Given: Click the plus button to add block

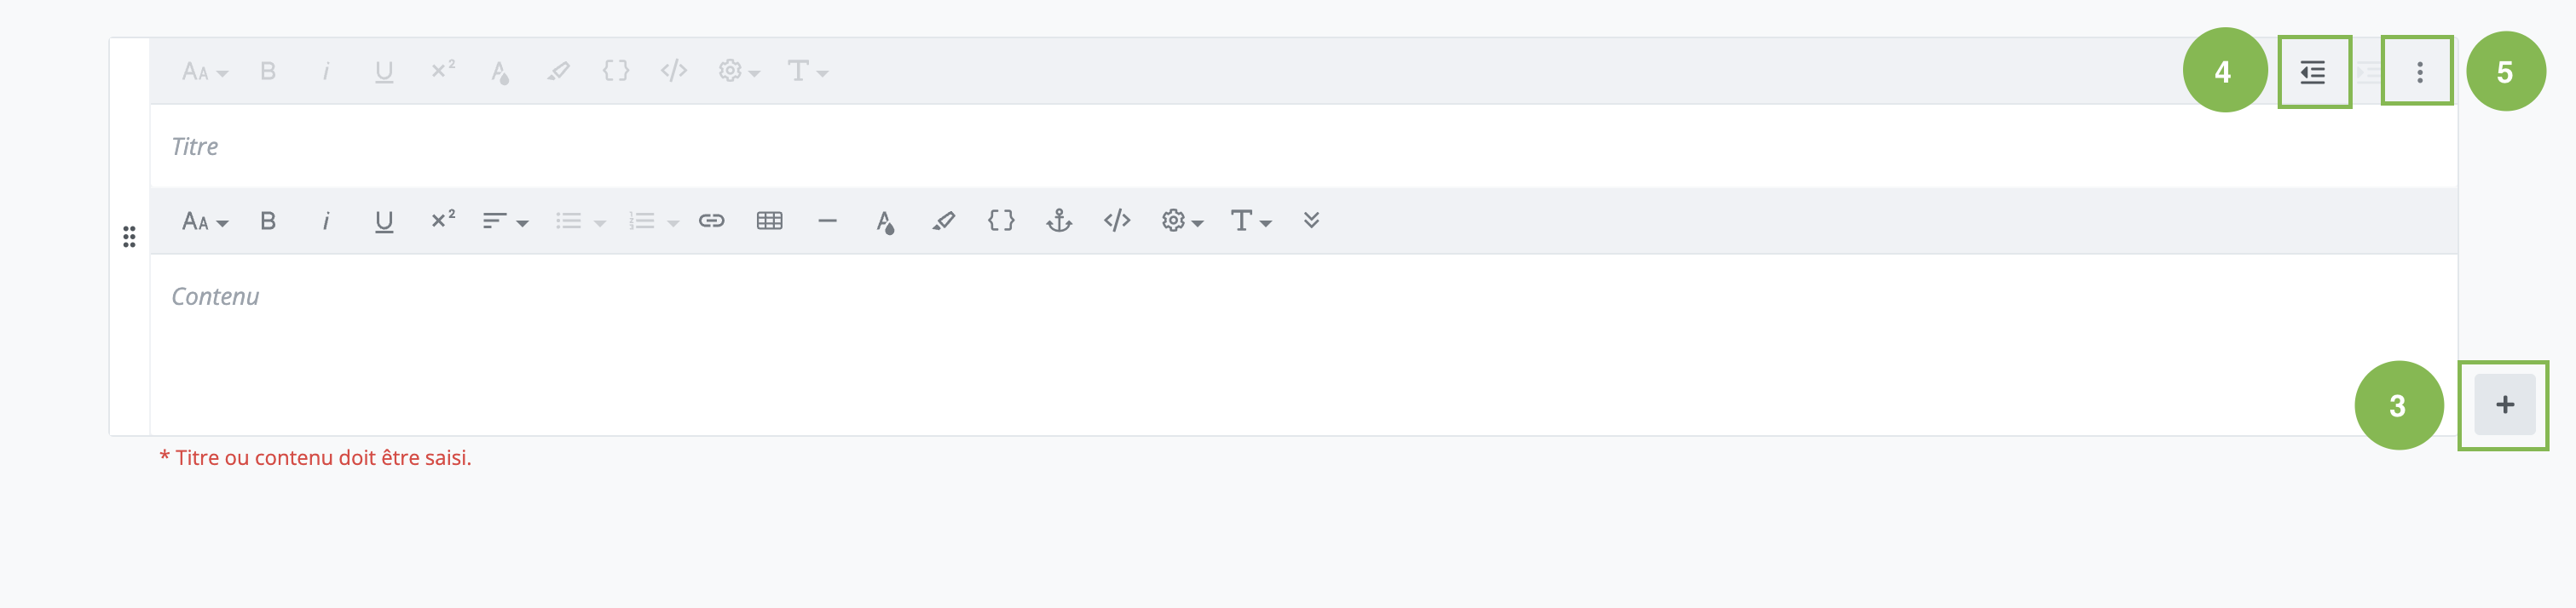Looking at the screenshot, I should [2504, 404].
